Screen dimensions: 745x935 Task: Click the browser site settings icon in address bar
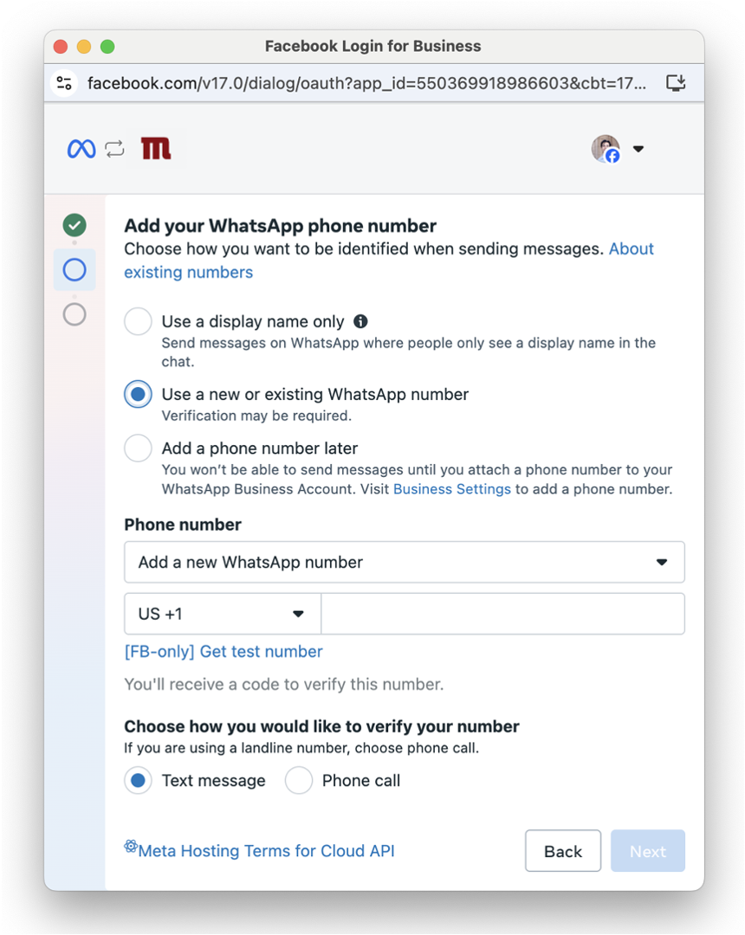(64, 82)
